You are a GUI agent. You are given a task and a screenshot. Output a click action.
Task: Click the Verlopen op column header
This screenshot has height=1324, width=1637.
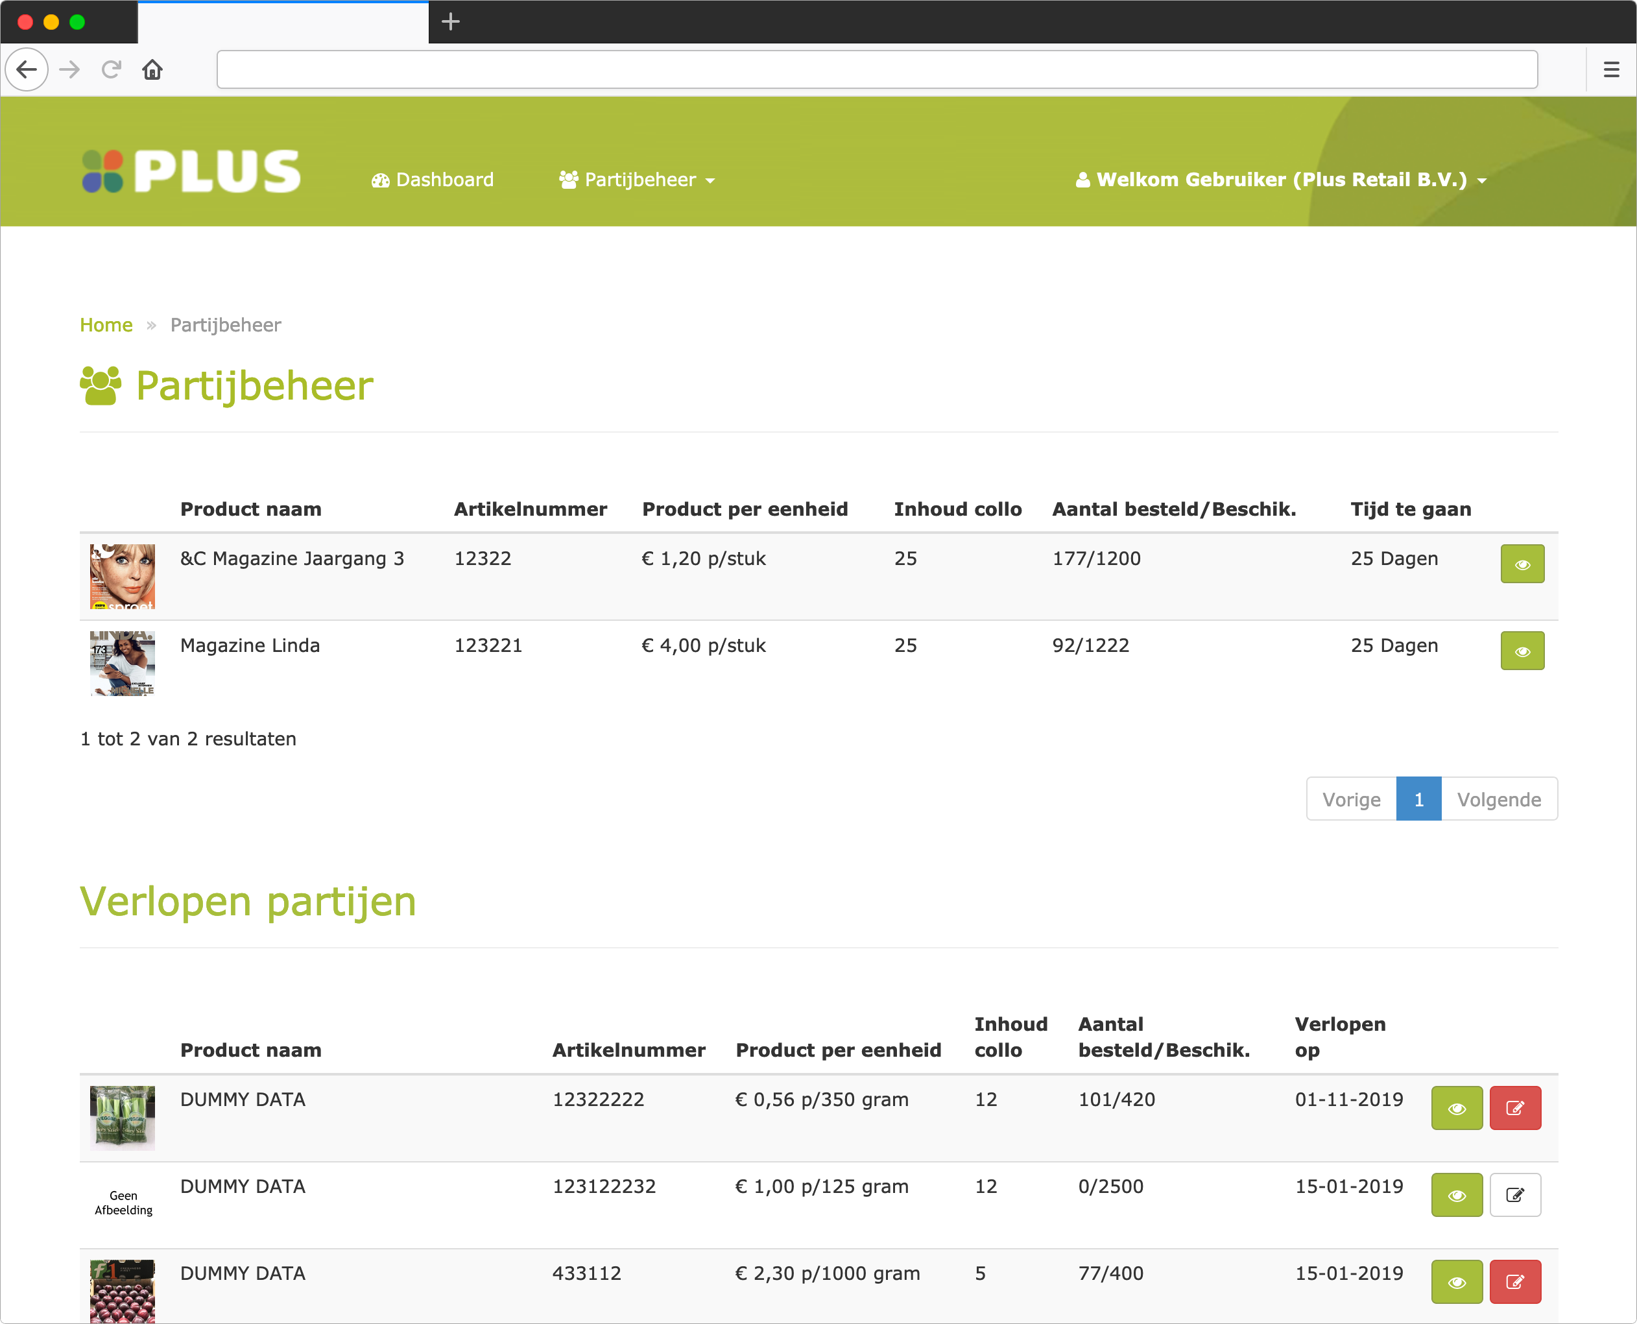coord(1340,1037)
